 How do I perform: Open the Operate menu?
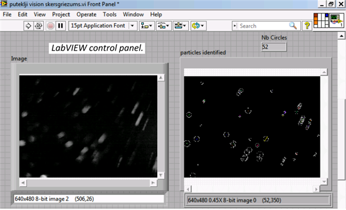pos(86,15)
